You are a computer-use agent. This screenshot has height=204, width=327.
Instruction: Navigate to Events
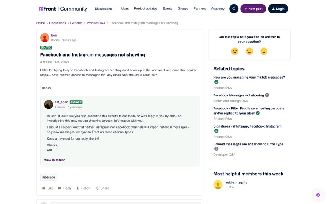tap(167, 9)
